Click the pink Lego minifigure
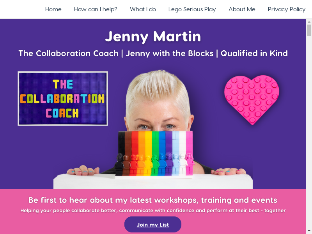 (x=189, y=164)
